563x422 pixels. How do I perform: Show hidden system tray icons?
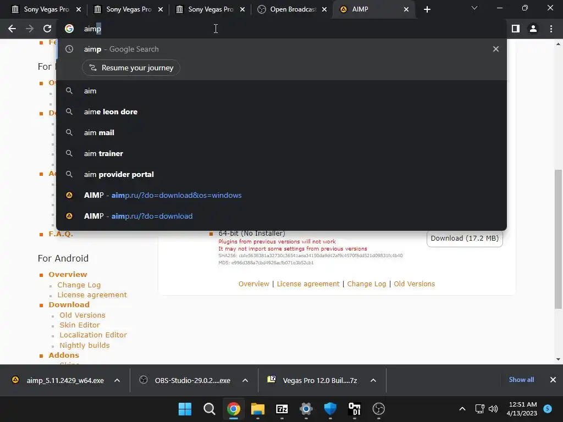462,409
